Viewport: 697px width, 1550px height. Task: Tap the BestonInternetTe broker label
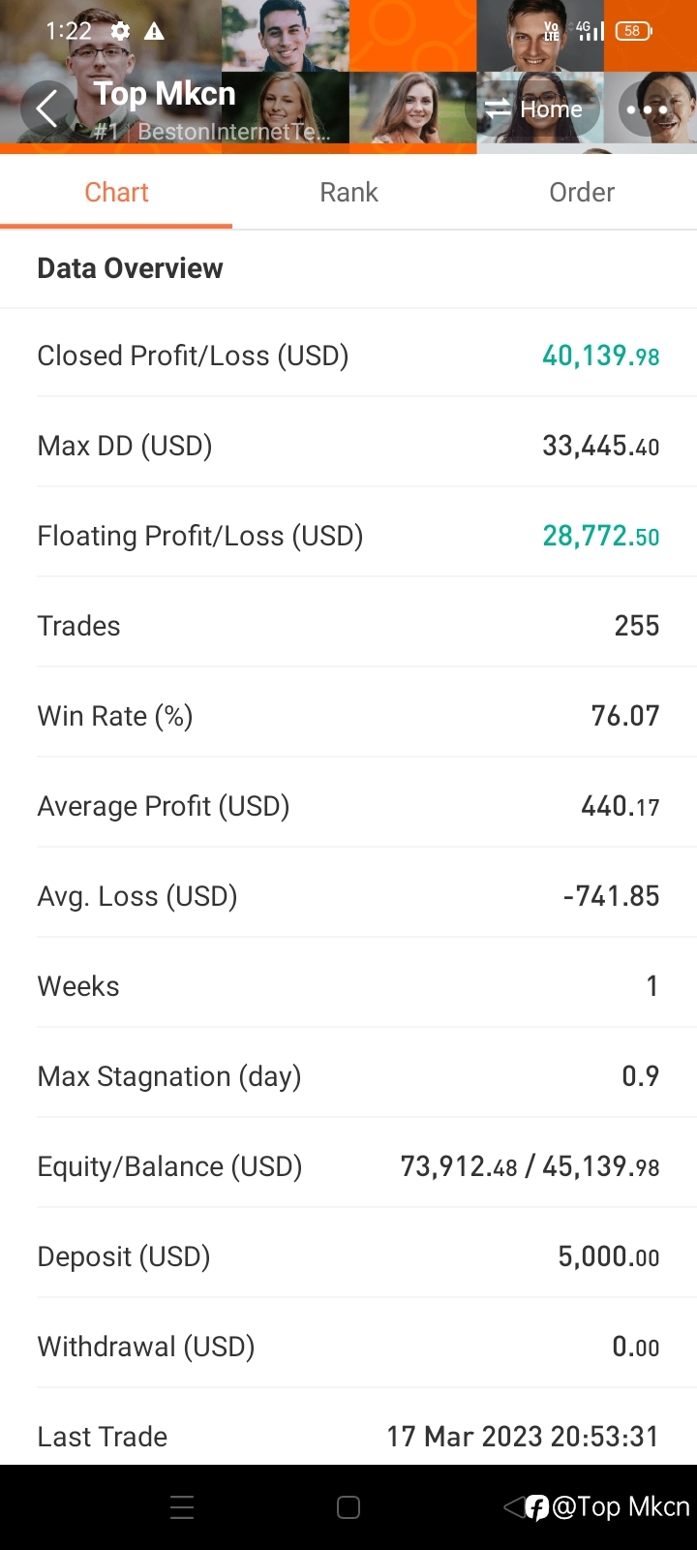[233, 132]
